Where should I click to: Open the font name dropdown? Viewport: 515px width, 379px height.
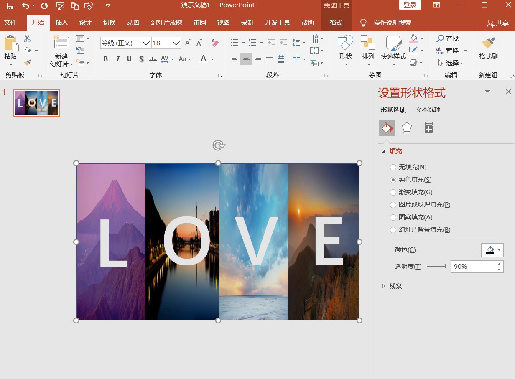pyautogui.click(x=146, y=43)
